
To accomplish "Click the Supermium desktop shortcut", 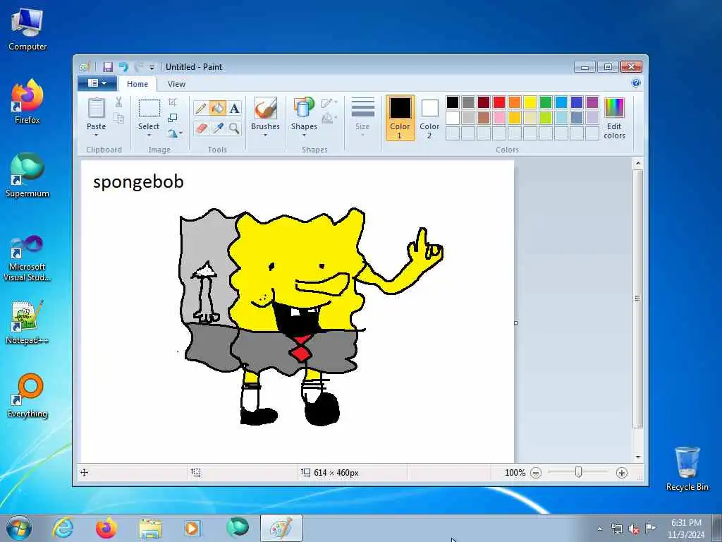I will [27, 175].
